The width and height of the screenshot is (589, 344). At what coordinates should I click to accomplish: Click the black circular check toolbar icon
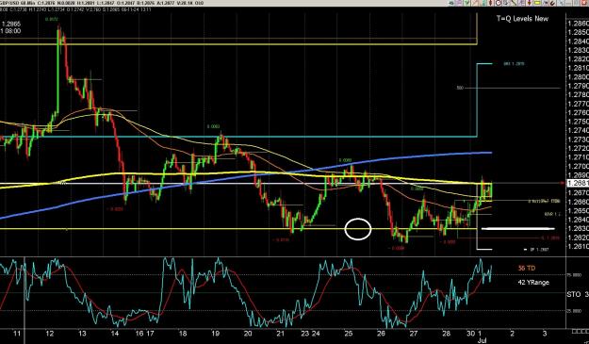pos(552,4)
